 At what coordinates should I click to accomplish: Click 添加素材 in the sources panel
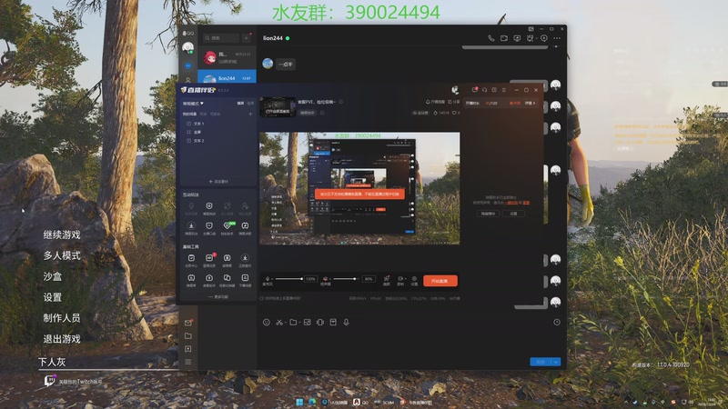coord(218,181)
